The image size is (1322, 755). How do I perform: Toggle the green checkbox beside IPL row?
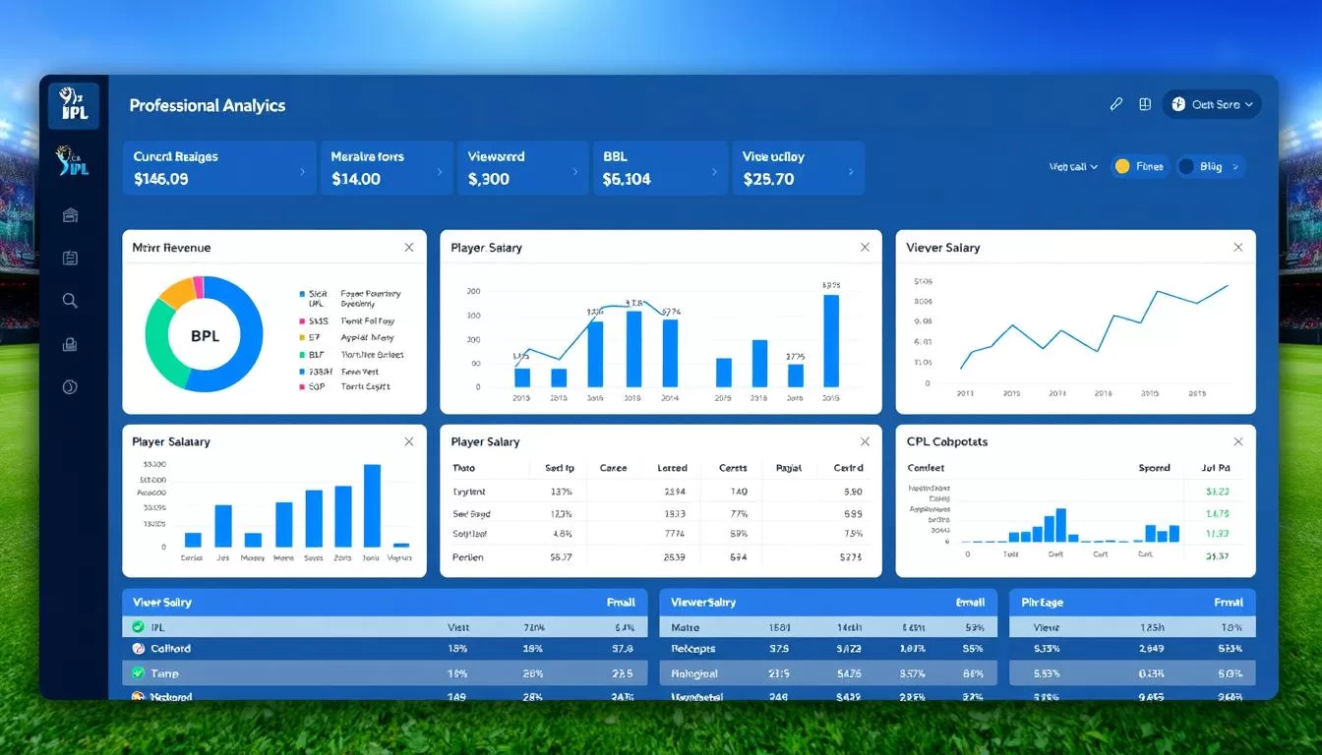click(139, 626)
